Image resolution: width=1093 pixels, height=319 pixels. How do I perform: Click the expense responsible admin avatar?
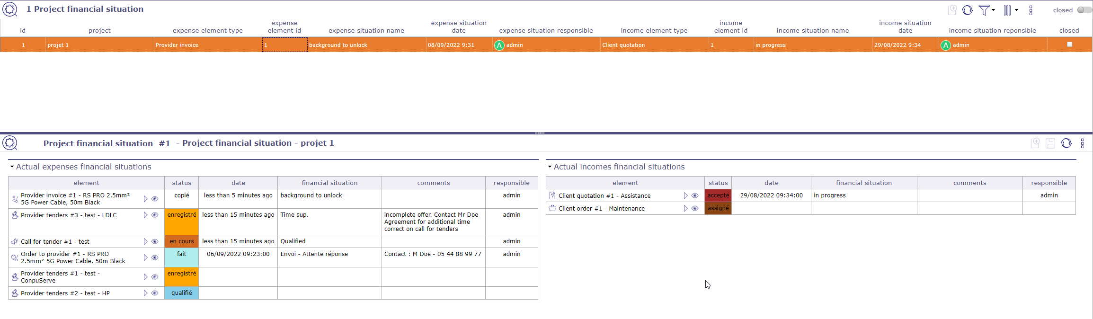click(x=499, y=45)
